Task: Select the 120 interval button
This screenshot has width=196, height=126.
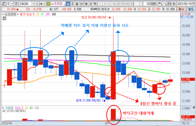Action: [x=131, y=4]
